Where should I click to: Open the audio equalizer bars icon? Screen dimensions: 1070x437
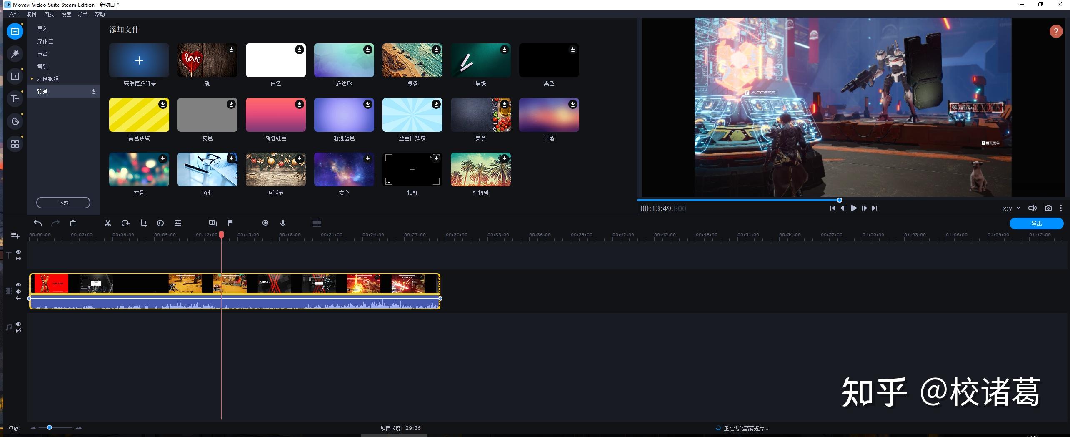point(317,223)
